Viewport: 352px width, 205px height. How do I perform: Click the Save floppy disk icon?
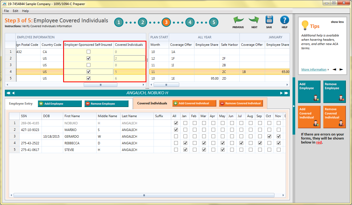(269, 20)
